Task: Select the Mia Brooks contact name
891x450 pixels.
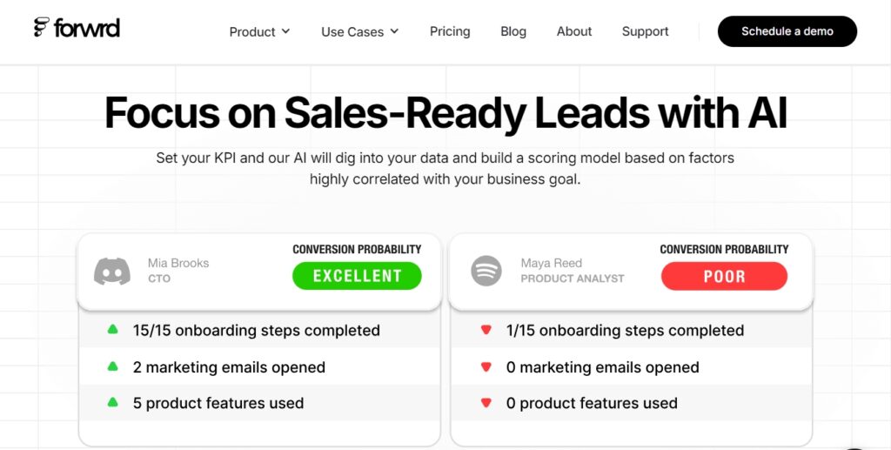Action: coord(178,263)
